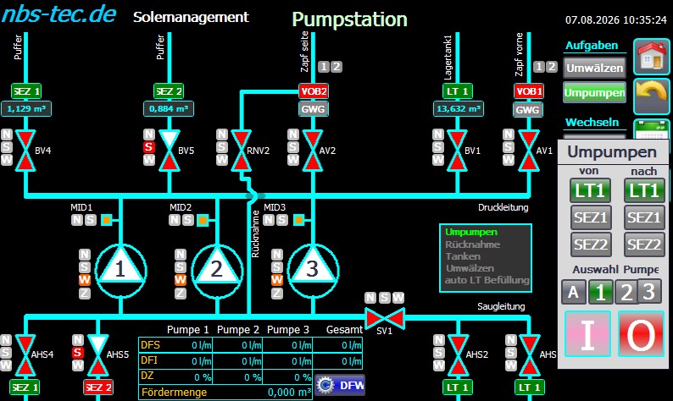Viewport: 673px width, 401px height.
Task: Select Rücknahme in the mode list
Action: coord(473,244)
